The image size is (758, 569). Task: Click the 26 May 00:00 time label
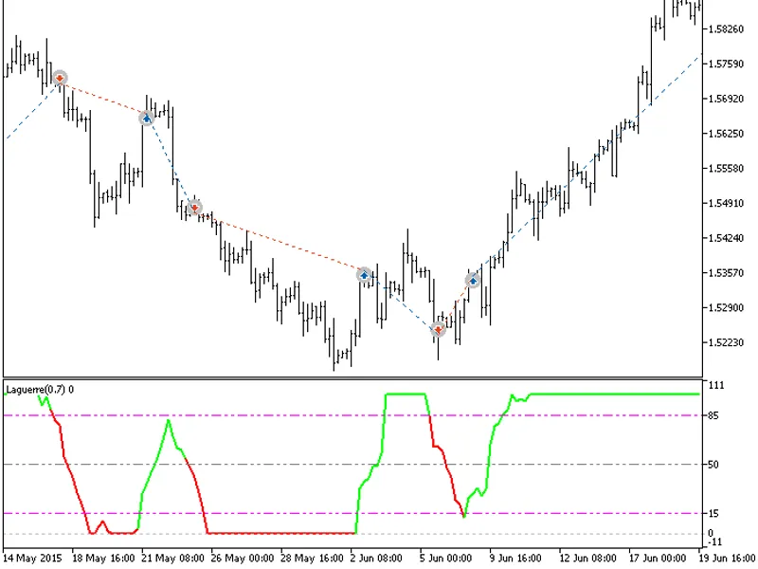point(243,558)
